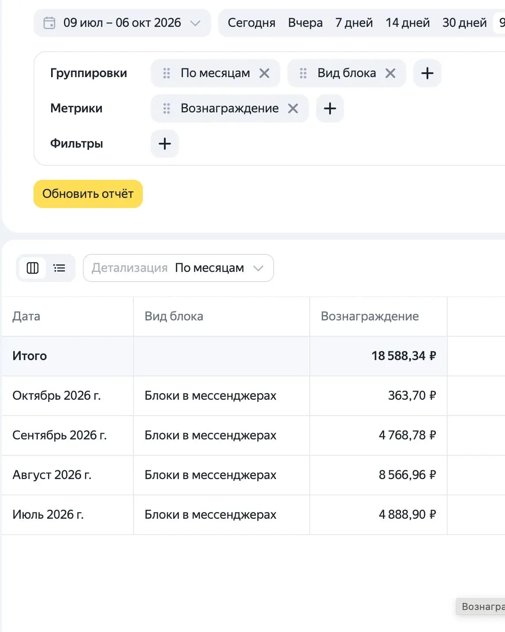
Task: Click Блоки в мессенджерах in the Октябрь row
Action: 211,396
